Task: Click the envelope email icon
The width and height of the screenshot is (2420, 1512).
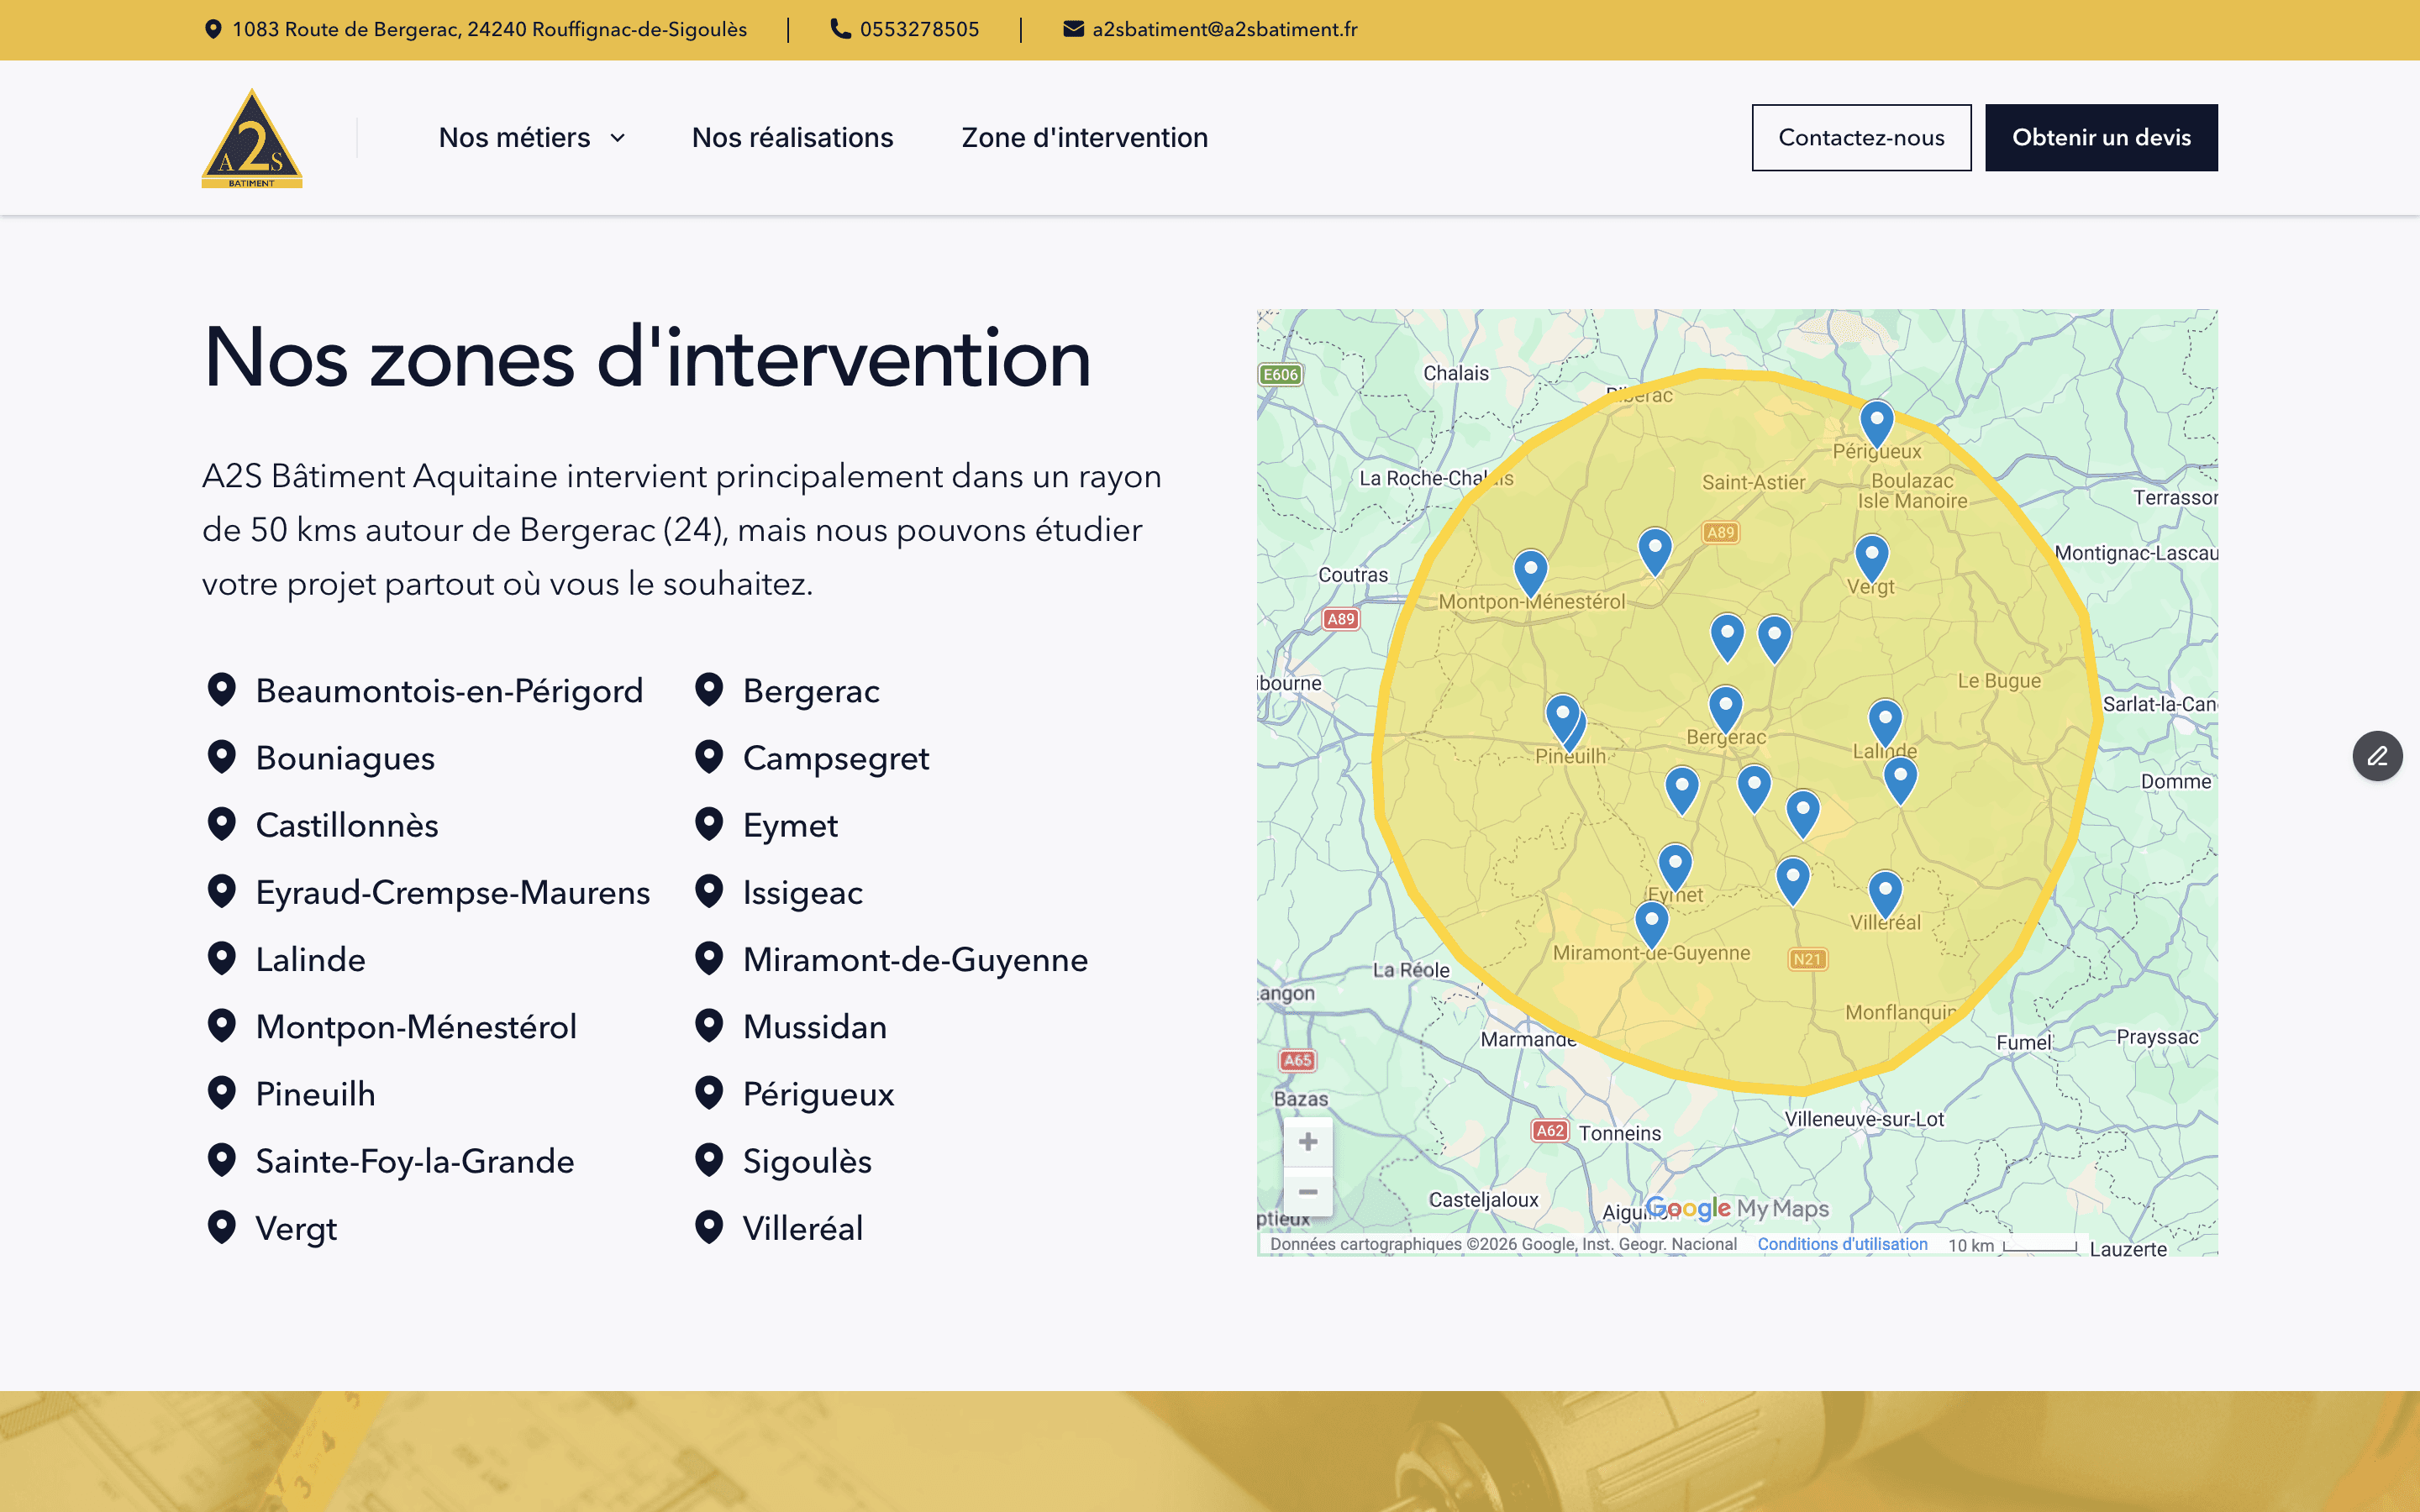Action: tap(1073, 29)
